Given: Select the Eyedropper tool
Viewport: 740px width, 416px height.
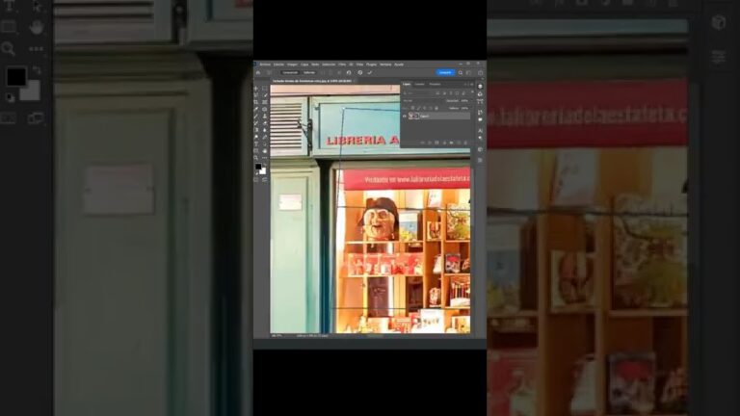Looking at the screenshot, I should (255, 110).
